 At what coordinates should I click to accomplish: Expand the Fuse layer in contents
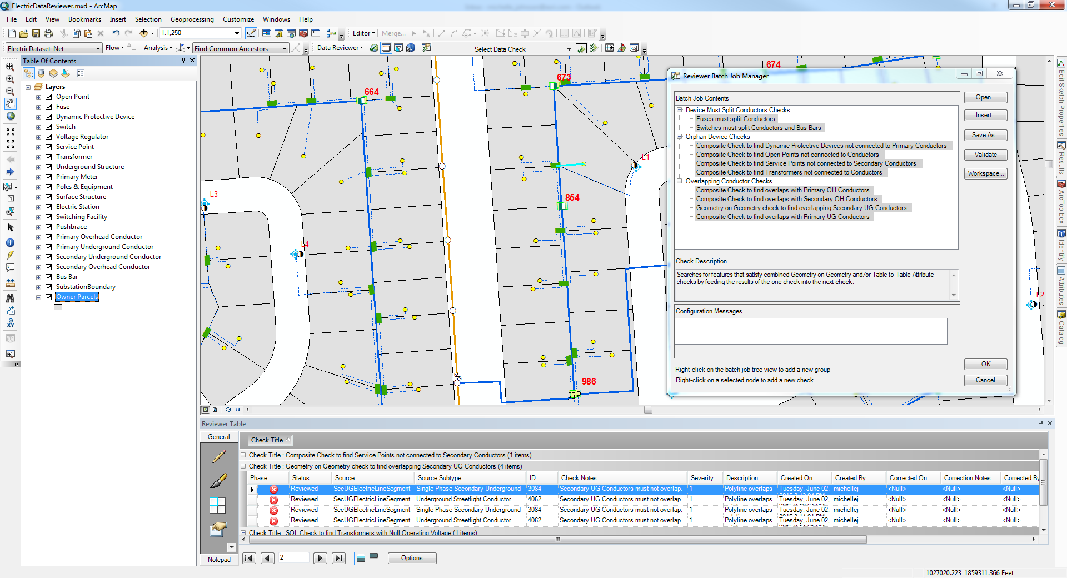click(39, 107)
